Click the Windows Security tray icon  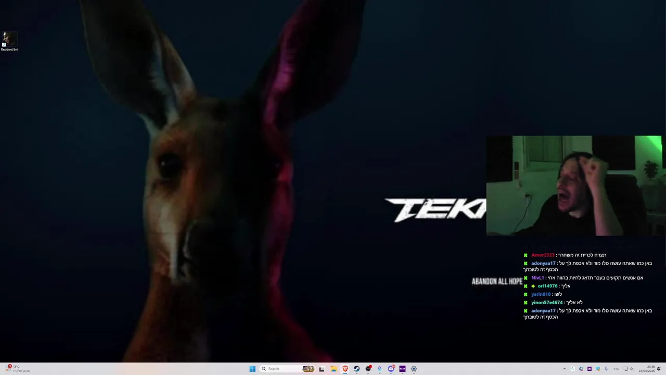[598, 369]
